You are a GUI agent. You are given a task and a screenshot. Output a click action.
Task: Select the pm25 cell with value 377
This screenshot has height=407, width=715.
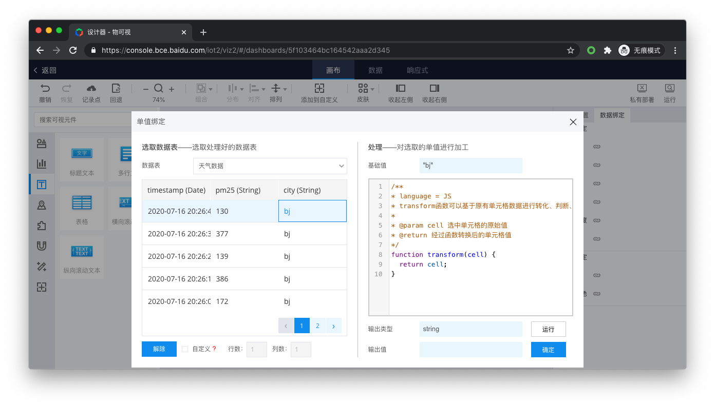244,234
